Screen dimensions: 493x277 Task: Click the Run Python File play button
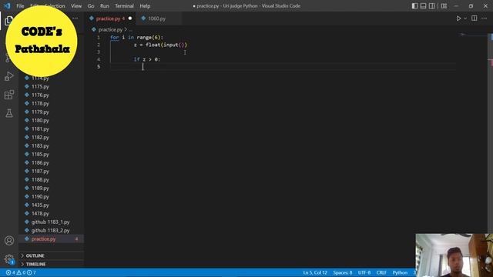point(459,18)
